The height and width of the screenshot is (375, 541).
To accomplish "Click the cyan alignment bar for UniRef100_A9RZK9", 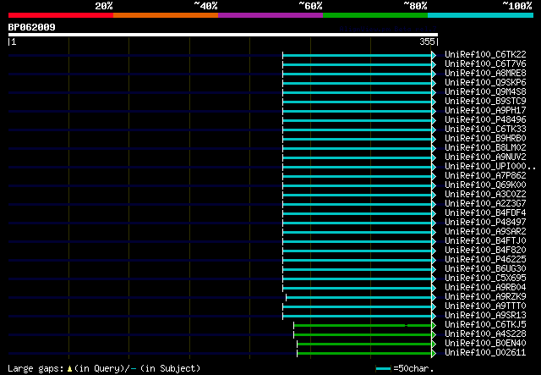I will pyautogui.click(x=358, y=298).
